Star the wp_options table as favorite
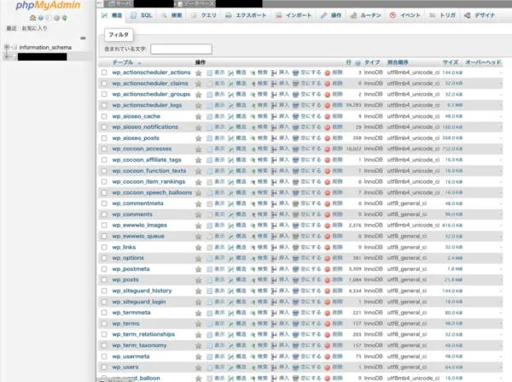Image resolution: width=512 pixels, height=382 pixels. 198,258
